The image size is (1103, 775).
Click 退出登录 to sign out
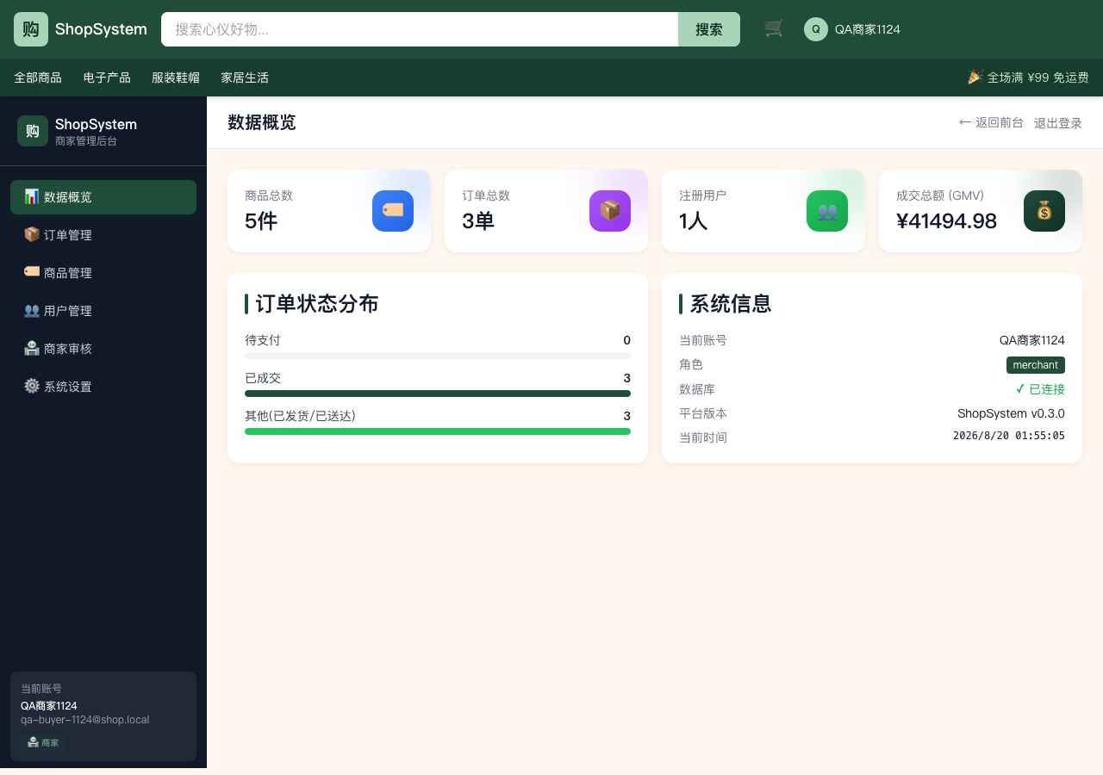point(1058,123)
